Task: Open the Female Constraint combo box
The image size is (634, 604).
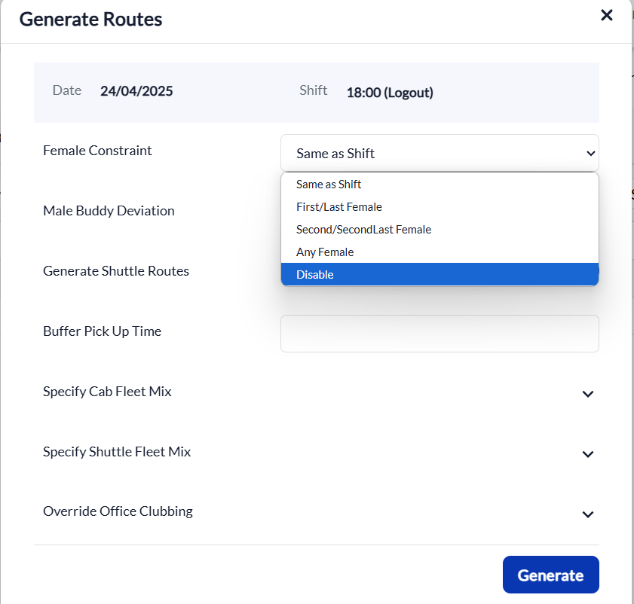Action: point(440,153)
